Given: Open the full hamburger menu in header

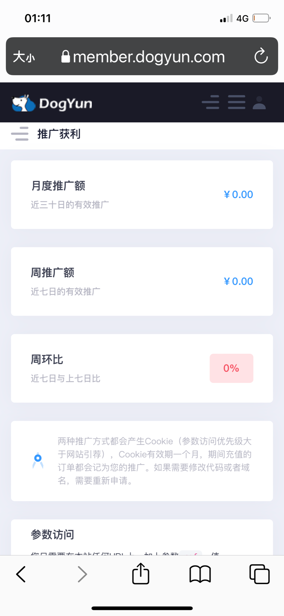Looking at the screenshot, I should [x=237, y=102].
